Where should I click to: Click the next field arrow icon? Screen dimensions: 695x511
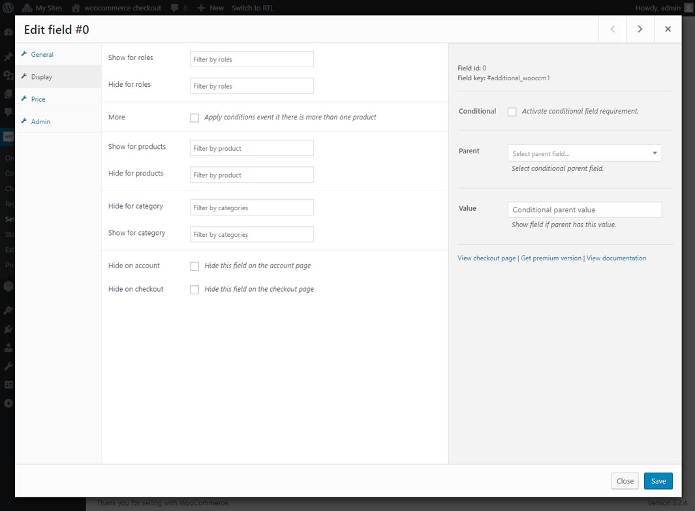[x=640, y=29]
